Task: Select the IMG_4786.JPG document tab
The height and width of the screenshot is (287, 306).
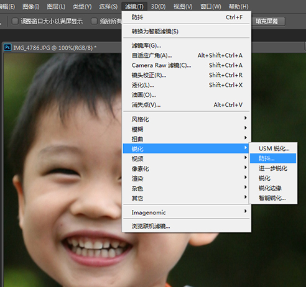Action: click(55, 48)
